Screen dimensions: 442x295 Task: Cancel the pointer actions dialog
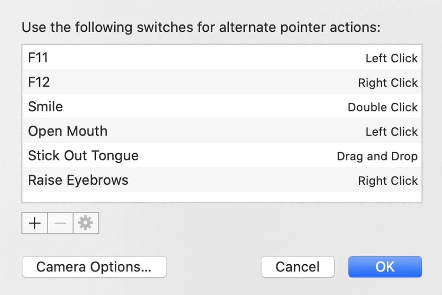coord(297,267)
